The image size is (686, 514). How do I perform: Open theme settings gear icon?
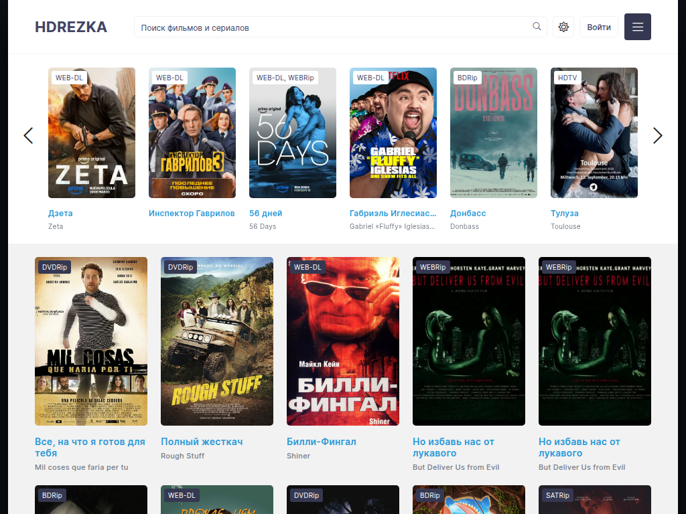(x=563, y=27)
